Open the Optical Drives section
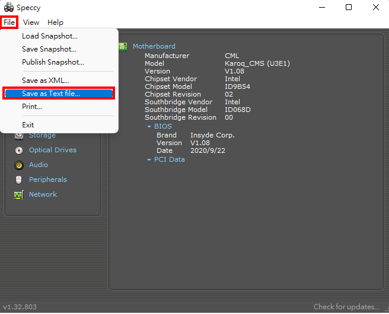This screenshot has height=314, width=389. (x=53, y=150)
